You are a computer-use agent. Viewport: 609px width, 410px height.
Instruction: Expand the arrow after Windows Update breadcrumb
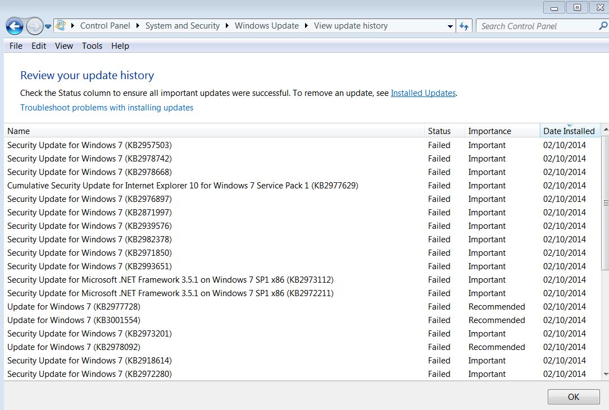click(x=306, y=26)
